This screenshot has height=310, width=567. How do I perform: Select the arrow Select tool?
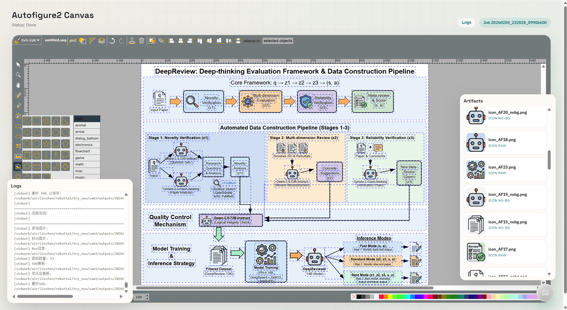pos(18,65)
